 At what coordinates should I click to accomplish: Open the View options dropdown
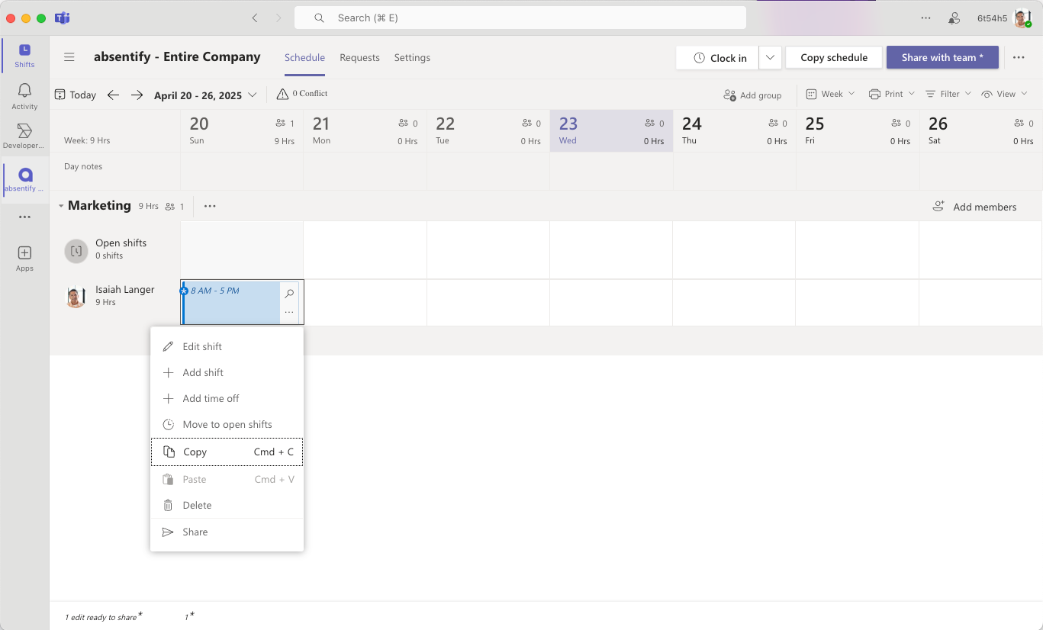pos(1005,94)
